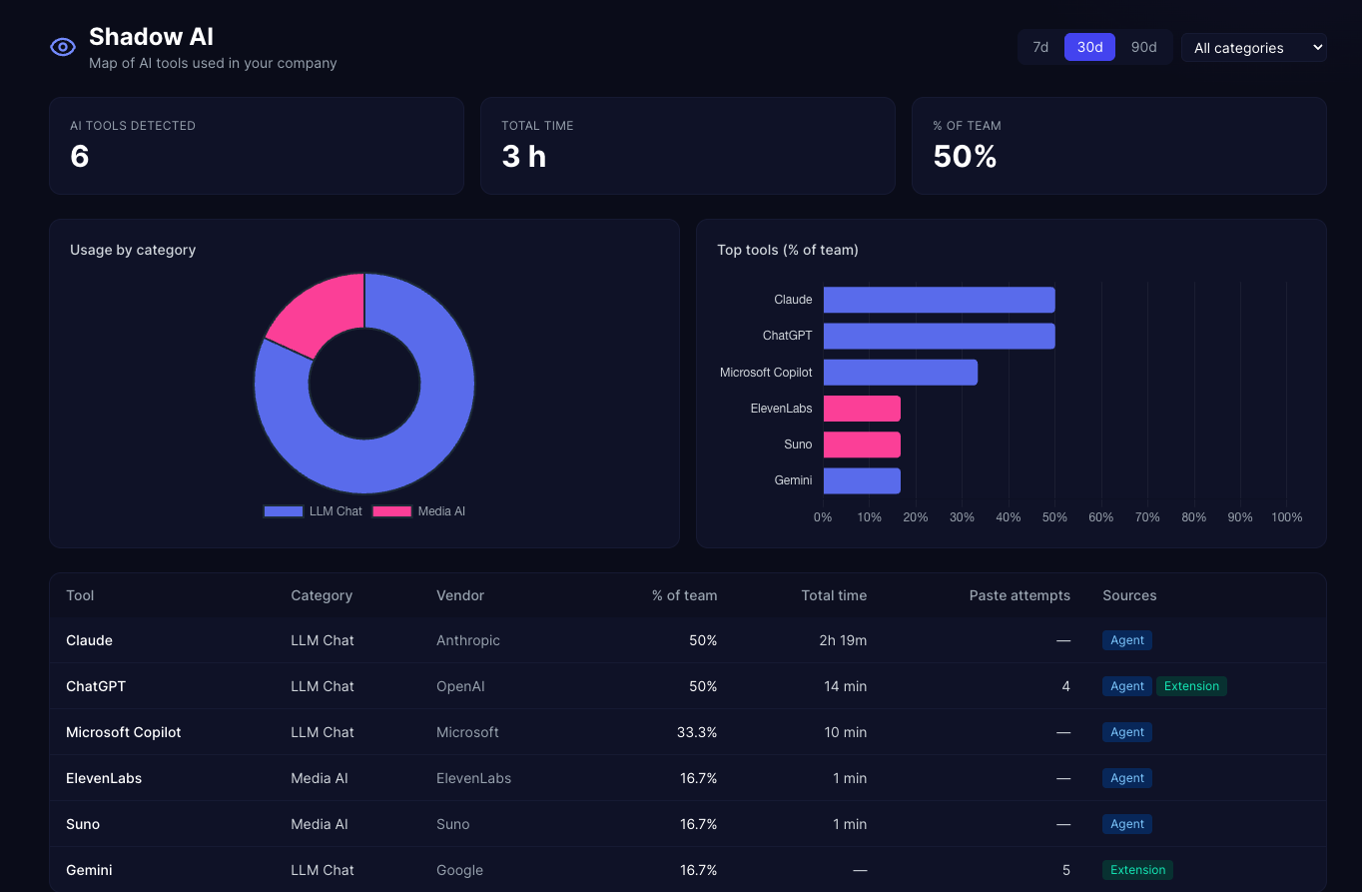The height and width of the screenshot is (892, 1362).
Task: Select the Microsoft Copilot row name
Action: [x=124, y=732]
